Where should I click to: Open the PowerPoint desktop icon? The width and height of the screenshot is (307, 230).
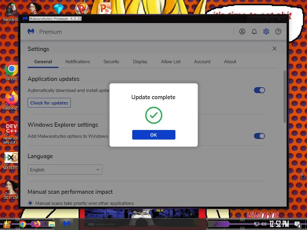[105, 8]
